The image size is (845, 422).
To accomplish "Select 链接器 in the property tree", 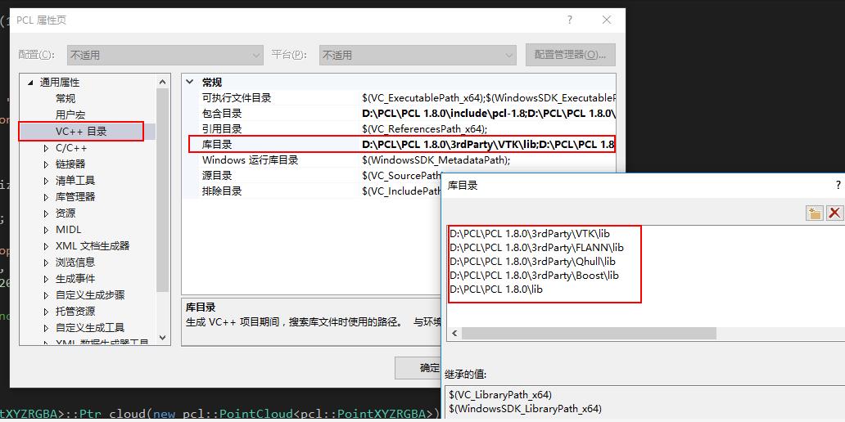I will (70, 164).
